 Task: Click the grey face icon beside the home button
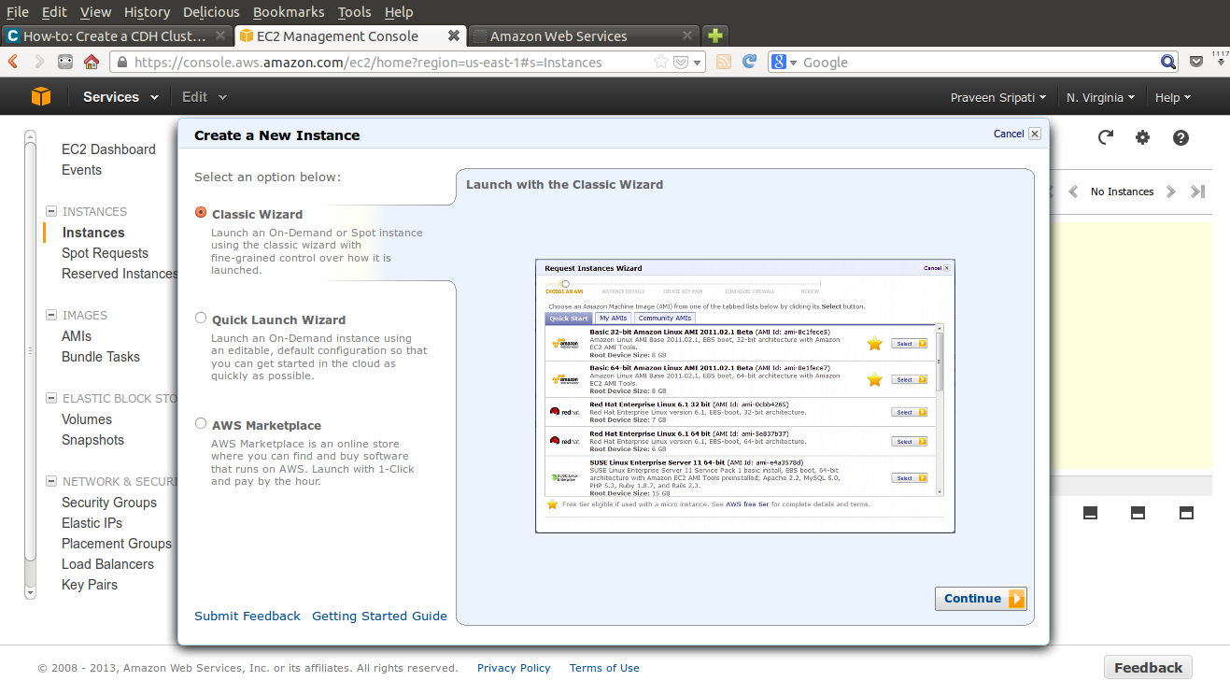click(65, 62)
